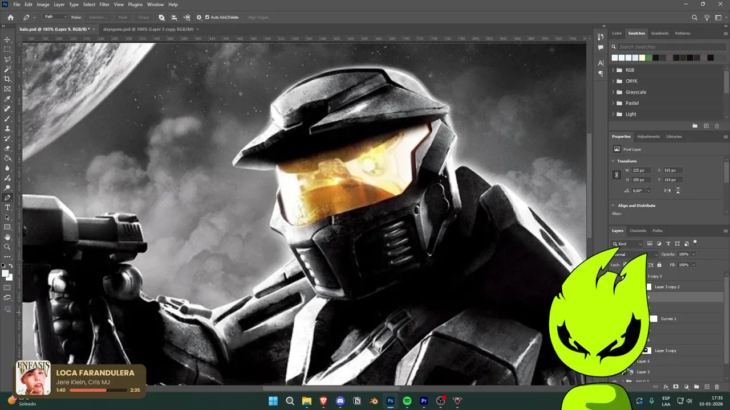Select the Rectangular Marquee tool
The image size is (730, 410).
click(x=7, y=50)
